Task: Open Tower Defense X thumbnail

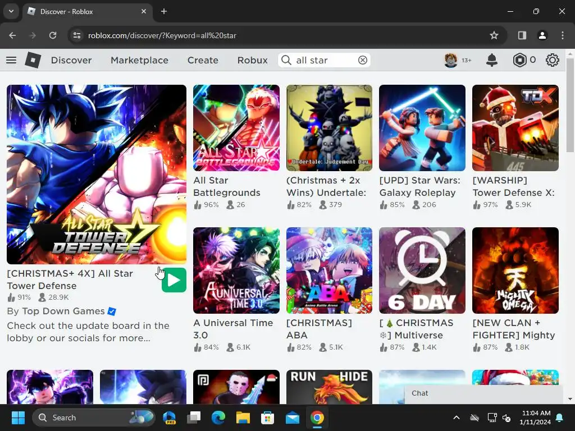Action: pyautogui.click(x=515, y=128)
